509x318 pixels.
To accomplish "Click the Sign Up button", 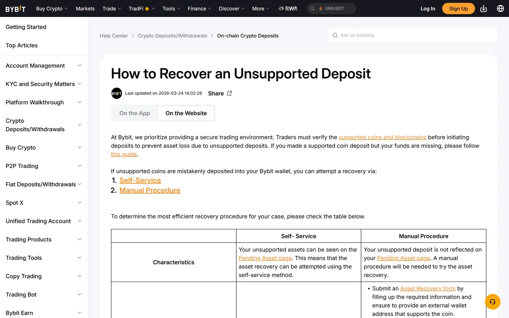I will pyautogui.click(x=458, y=9).
